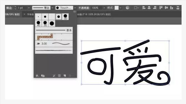Viewport: 186px width, 104px height.
Task: Open options of selected object icon
Action: (59, 76)
